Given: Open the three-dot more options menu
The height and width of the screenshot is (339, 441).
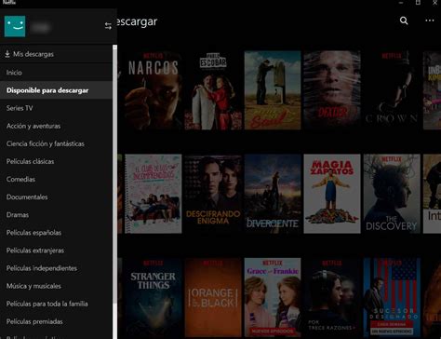Looking at the screenshot, I should pos(430,20).
